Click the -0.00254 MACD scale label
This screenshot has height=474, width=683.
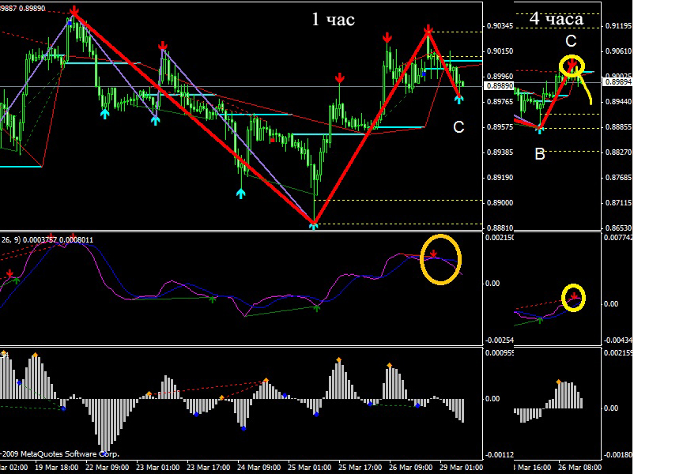coord(499,340)
